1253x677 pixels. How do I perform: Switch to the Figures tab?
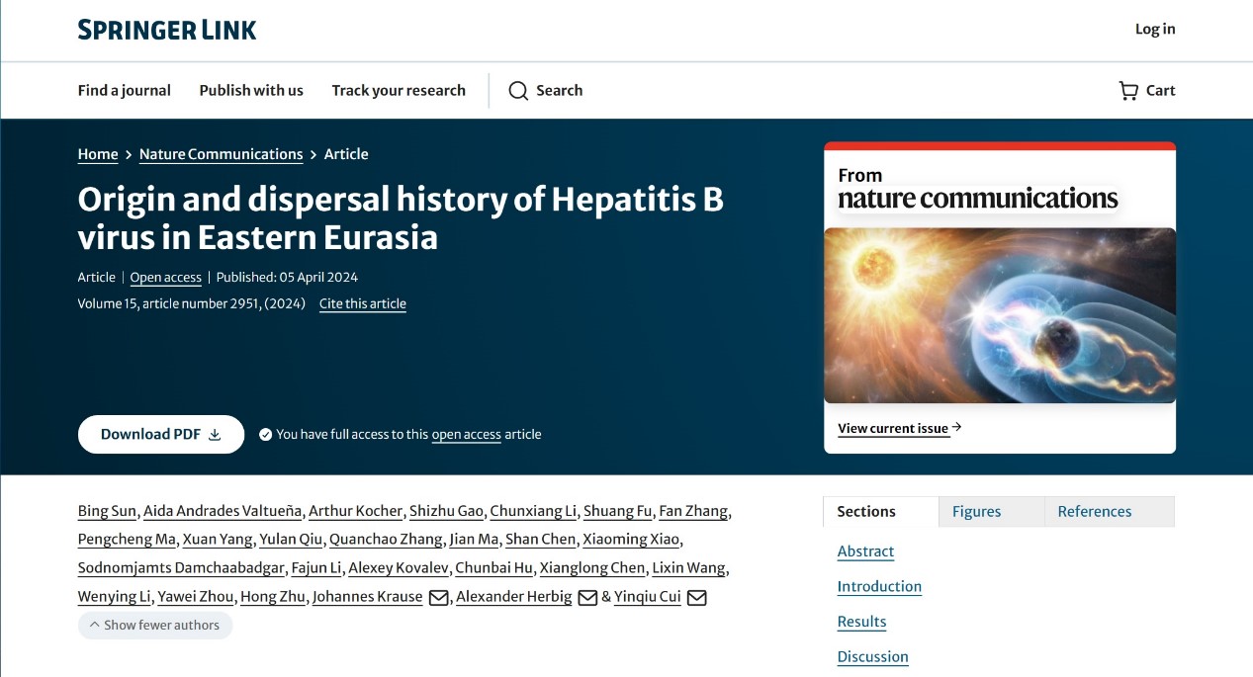click(x=976, y=511)
